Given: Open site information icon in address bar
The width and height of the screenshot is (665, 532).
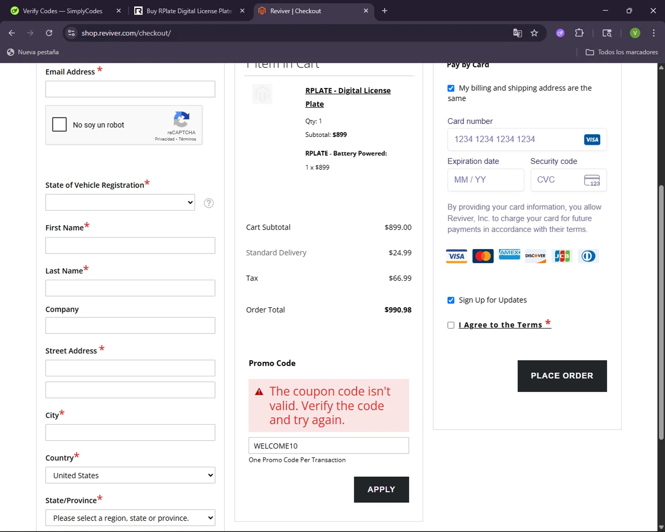Looking at the screenshot, I should [x=71, y=33].
